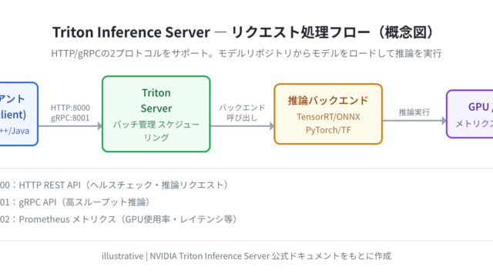Click バッチ管理 スケジューリング text
Screen dimensions: 493x277
[x=156, y=131]
